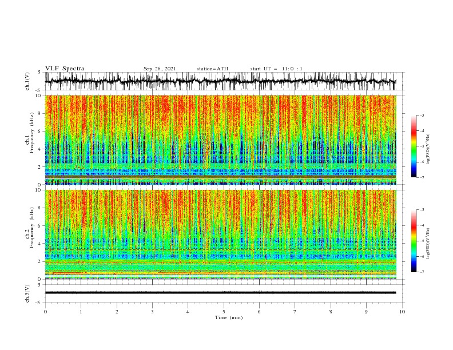This screenshot has width=453, height=350.
Task: Click the ch.1 color scale bar
Action: 414,146
